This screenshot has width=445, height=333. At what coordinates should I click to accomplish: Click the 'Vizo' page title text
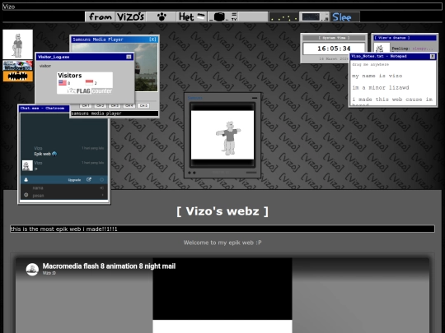[9, 7]
